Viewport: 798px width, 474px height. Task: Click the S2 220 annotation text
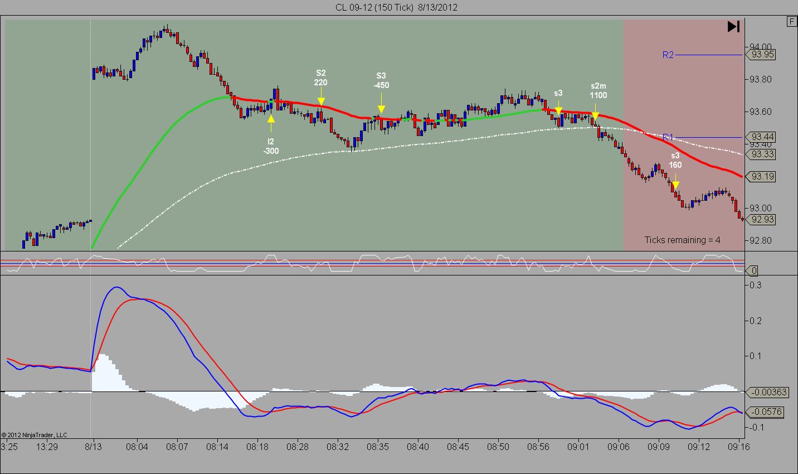click(320, 78)
